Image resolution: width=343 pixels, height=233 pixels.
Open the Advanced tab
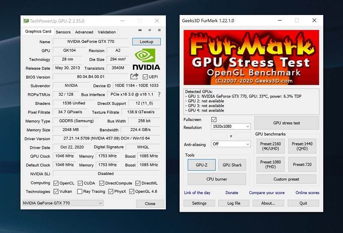(84, 32)
